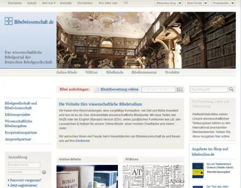Image resolution: width=241 pixels, height=188 pixels.
Task: Switch to Produkte tab
Action: [x=172, y=72]
